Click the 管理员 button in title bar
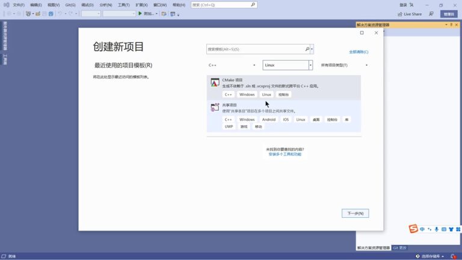 [x=449, y=14]
